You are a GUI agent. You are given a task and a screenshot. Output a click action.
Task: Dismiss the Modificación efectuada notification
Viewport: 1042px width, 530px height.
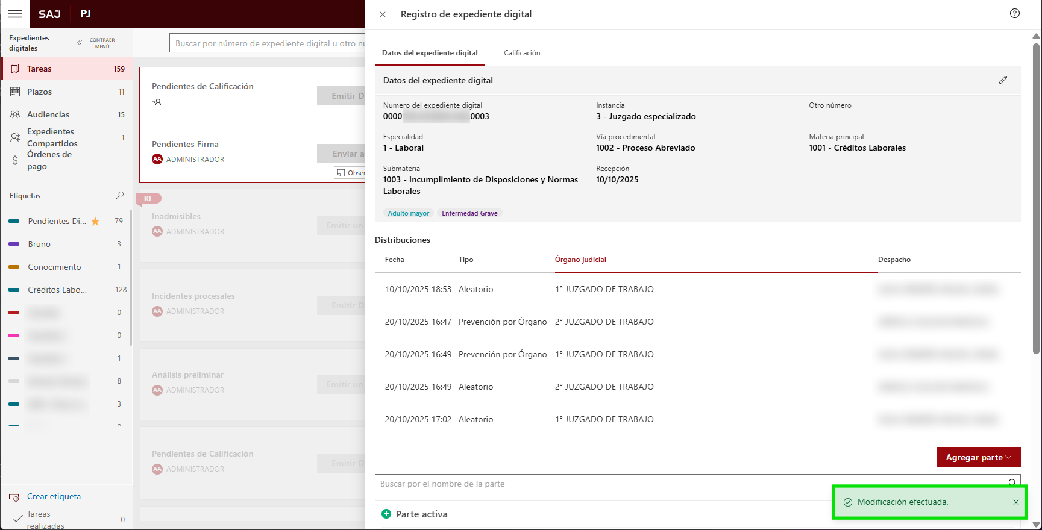[x=1016, y=502]
